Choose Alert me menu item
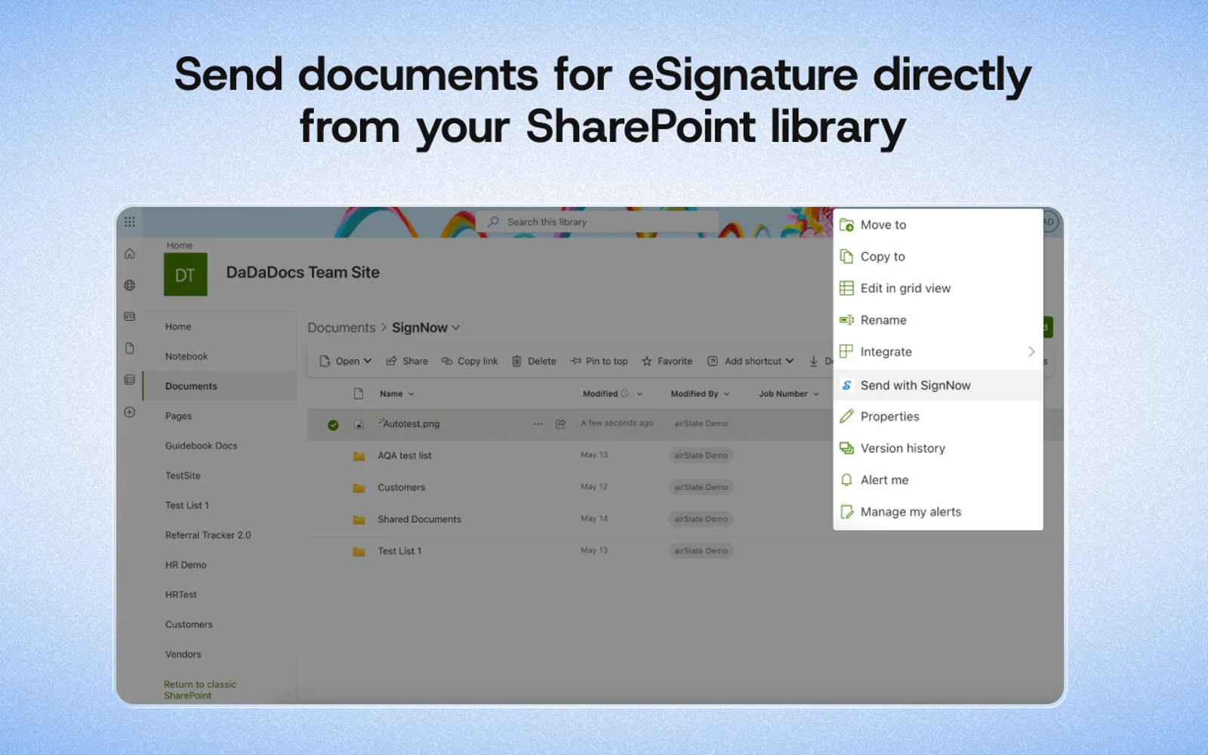Image resolution: width=1208 pixels, height=755 pixels. coord(938,480)
